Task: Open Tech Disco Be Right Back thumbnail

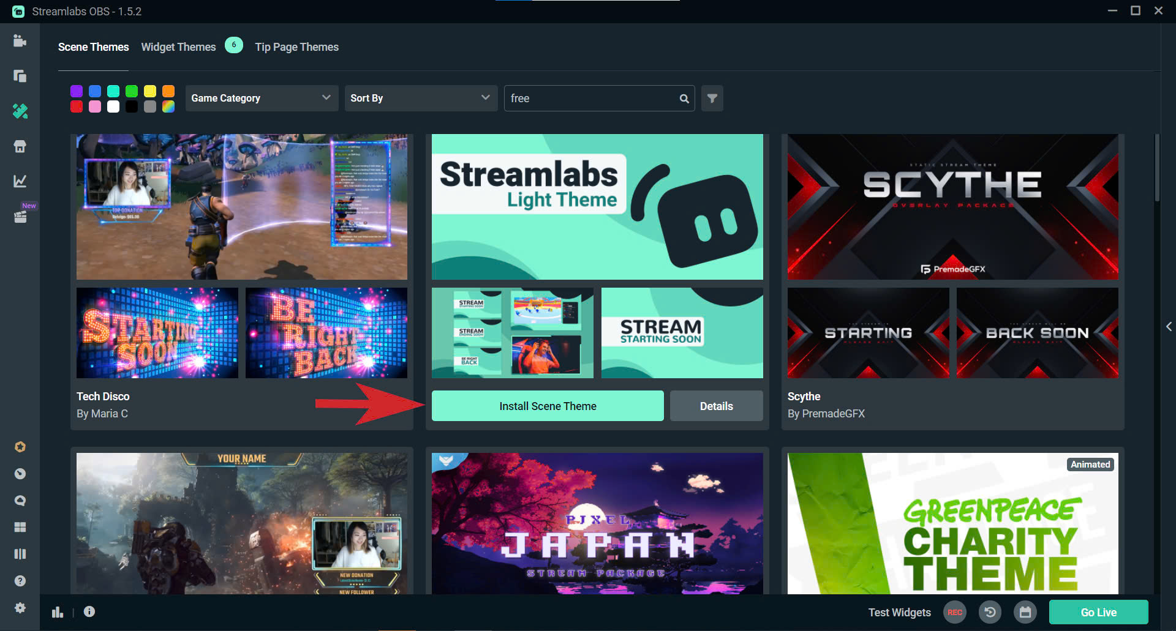Action: pyautogui.click(x=326, y=333)
